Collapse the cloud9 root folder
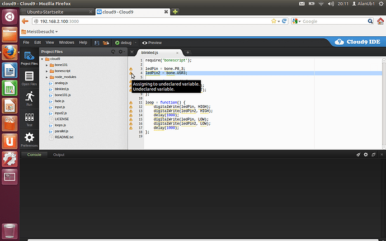Viewport: 386px width, 241px height. pyautogui.click(x=42, y=59)
